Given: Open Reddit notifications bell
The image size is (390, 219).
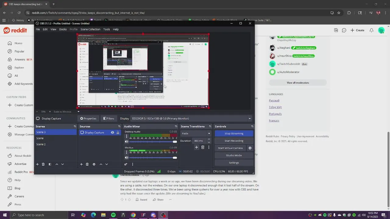Looking at the screenshot, I should tap(371, 30).
